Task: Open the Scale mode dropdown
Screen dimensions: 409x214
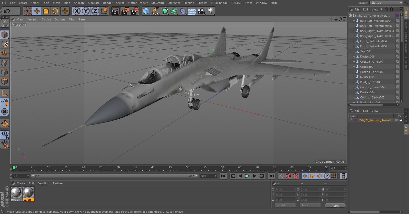Action: click(x=310, y=205)
